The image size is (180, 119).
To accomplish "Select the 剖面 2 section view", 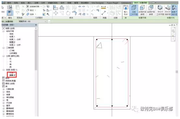I will [x=12, y=75].
